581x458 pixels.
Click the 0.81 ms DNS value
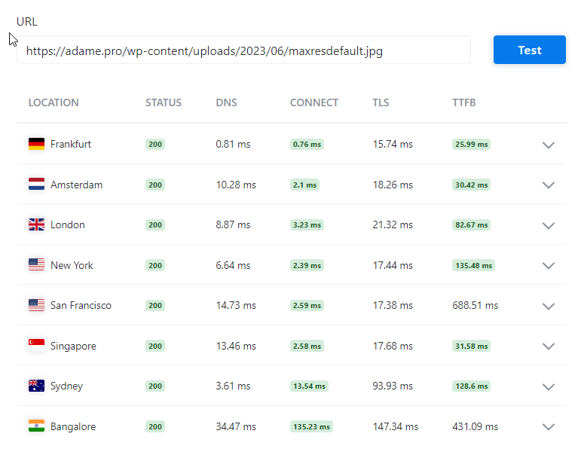233,144
